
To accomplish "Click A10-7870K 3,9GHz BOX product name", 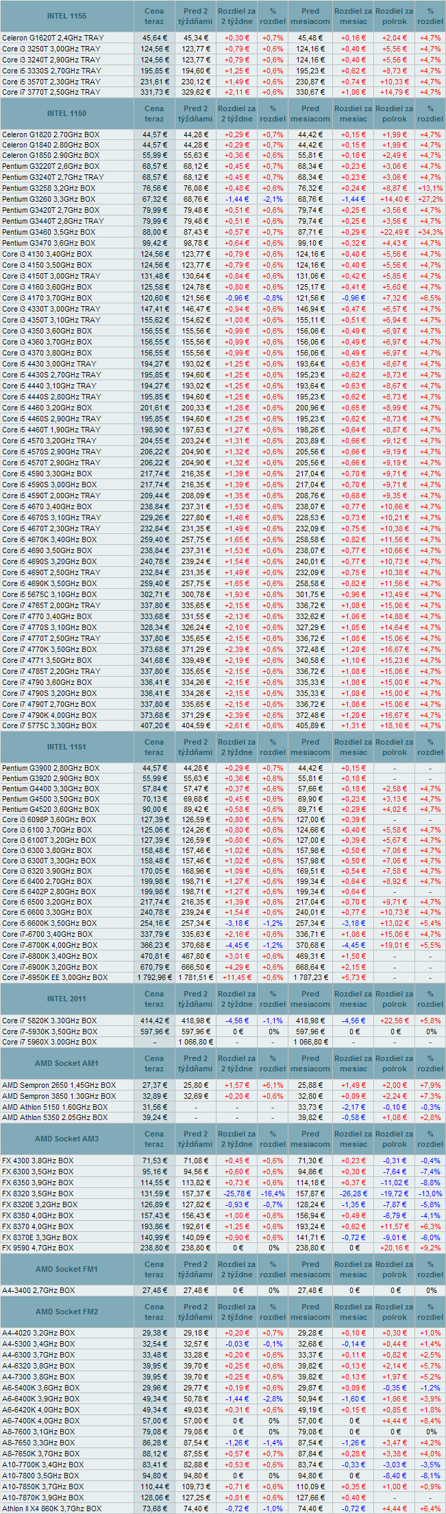I will click(x=43, y=1498).
